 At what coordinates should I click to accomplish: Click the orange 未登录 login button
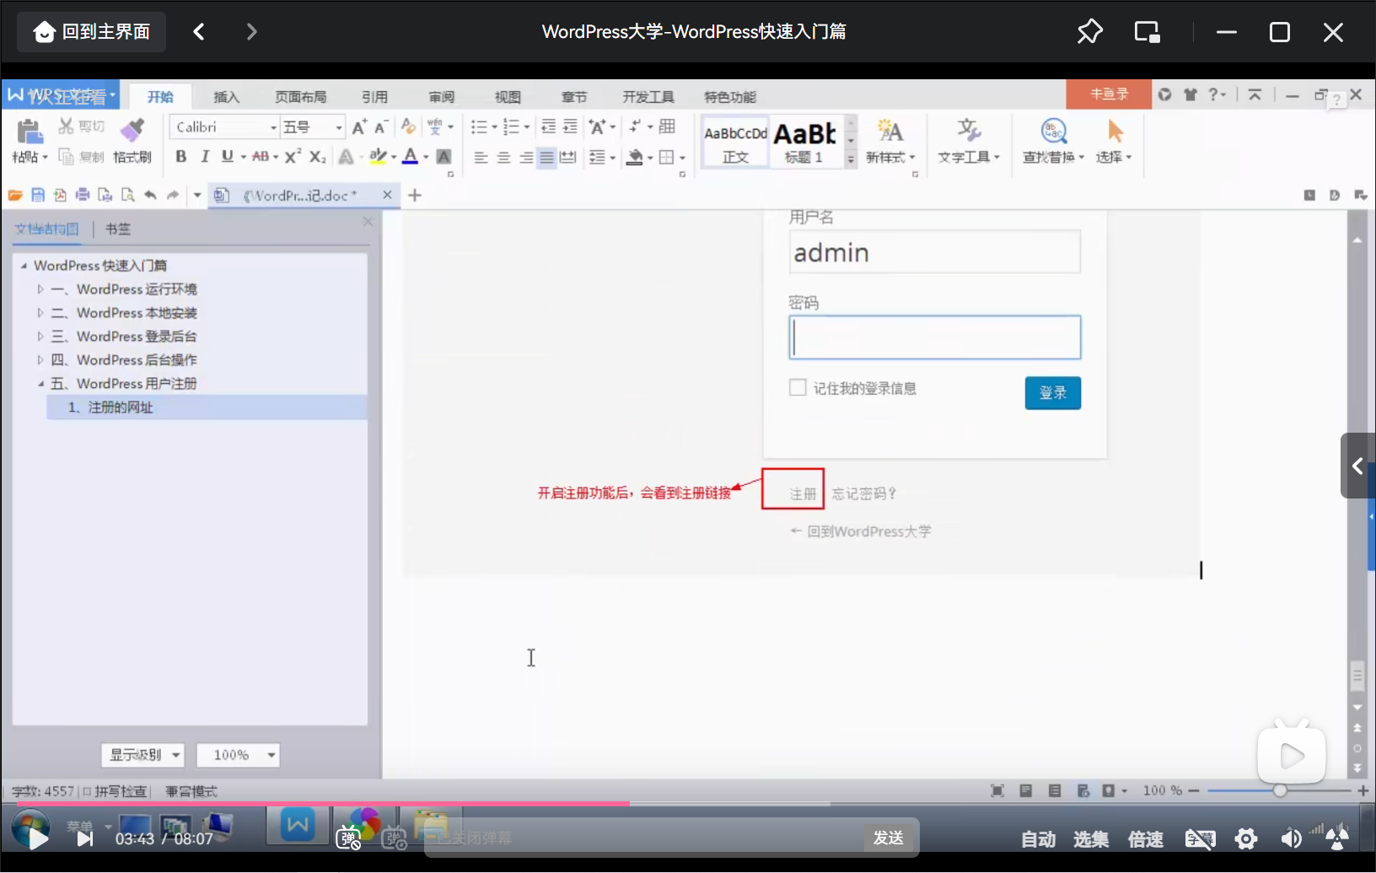click(x=1109, y=94)
